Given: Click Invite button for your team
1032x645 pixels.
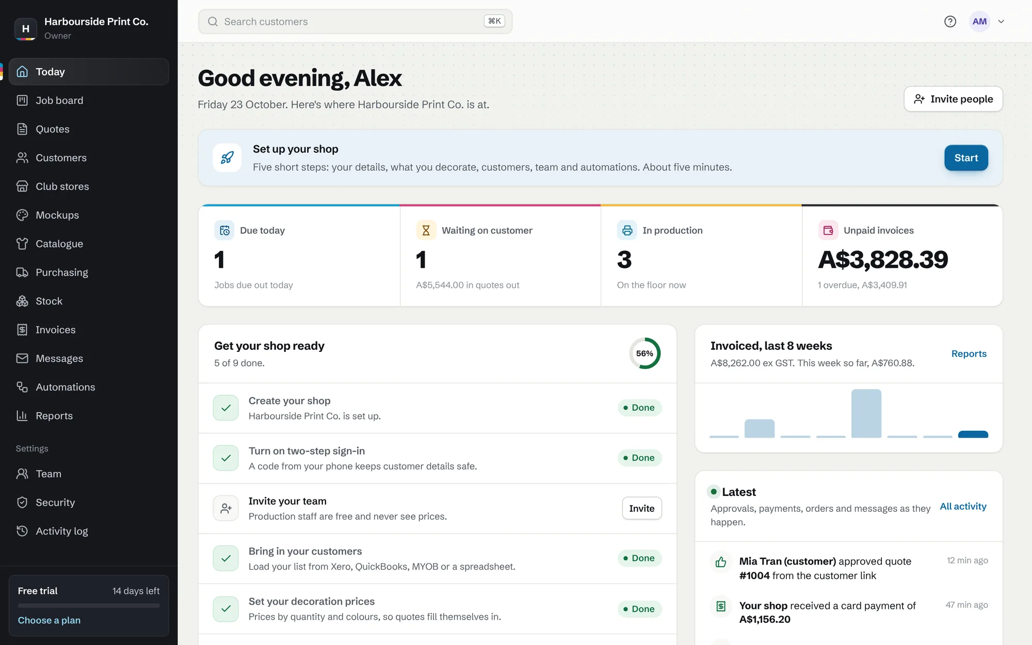Looking at the screenshot, I should click(x=642, y=508).
